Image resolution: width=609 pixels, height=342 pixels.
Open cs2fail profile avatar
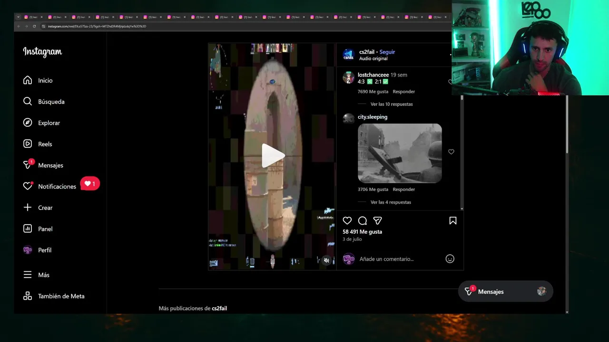349,55
